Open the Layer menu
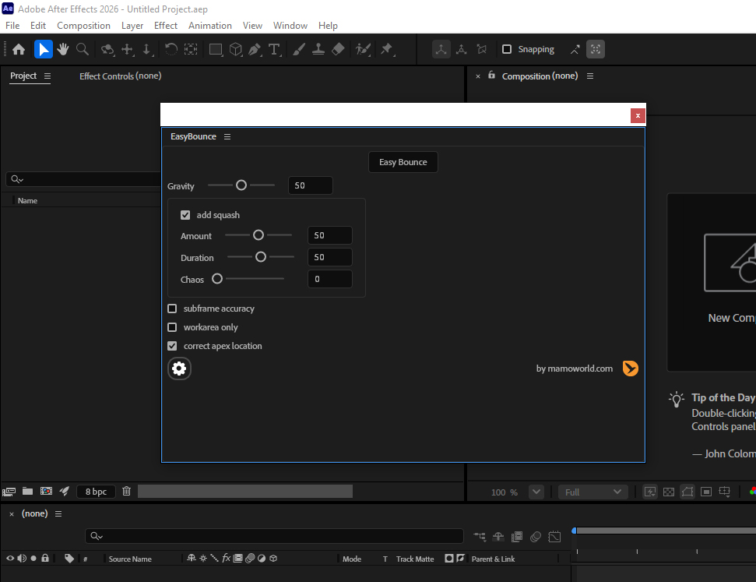The width and height of the screenshot is (756, 582). pyautogui.click(x=132, y=26)
